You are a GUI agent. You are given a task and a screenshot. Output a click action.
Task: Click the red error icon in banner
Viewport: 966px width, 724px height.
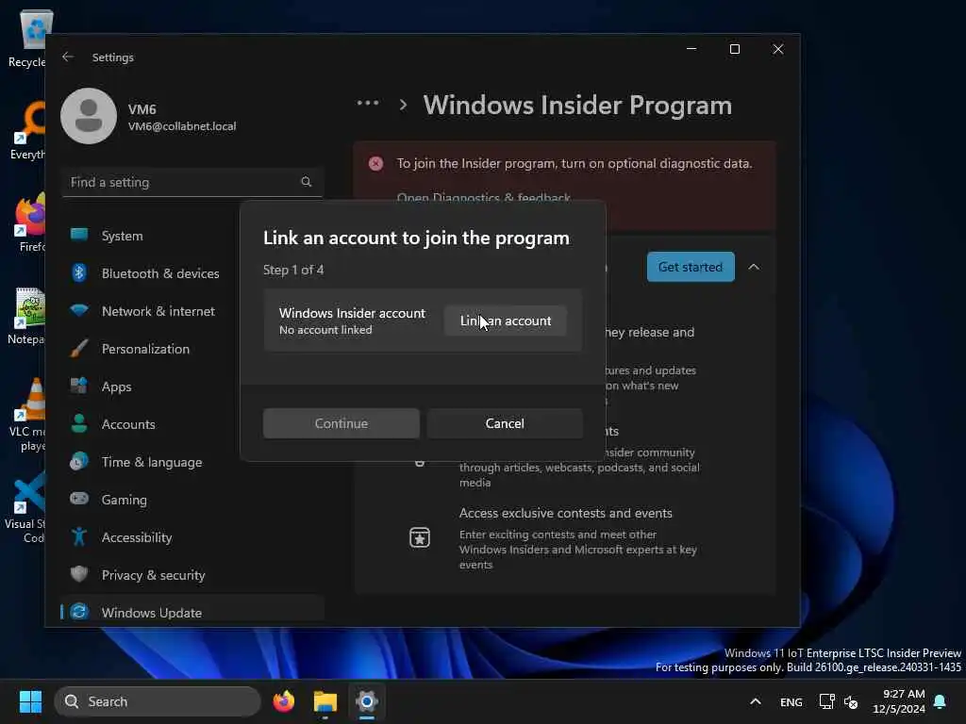tap(375, 163)
